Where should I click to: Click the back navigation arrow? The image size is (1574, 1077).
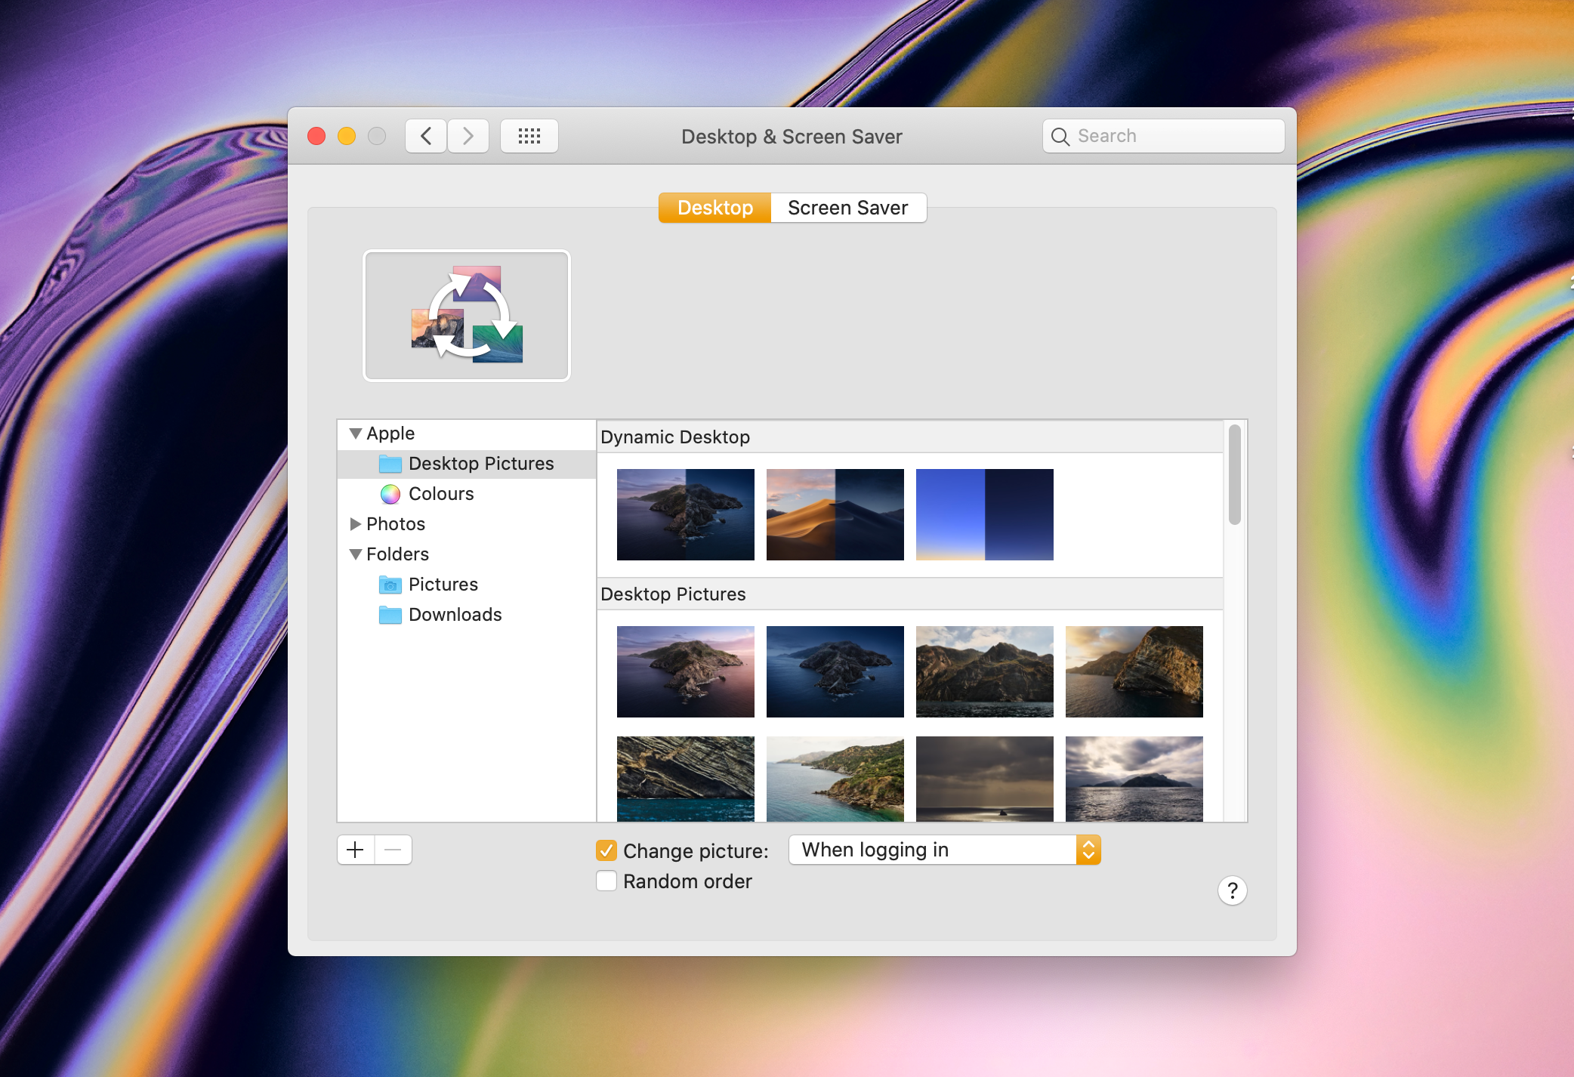(x=425, y=136)
